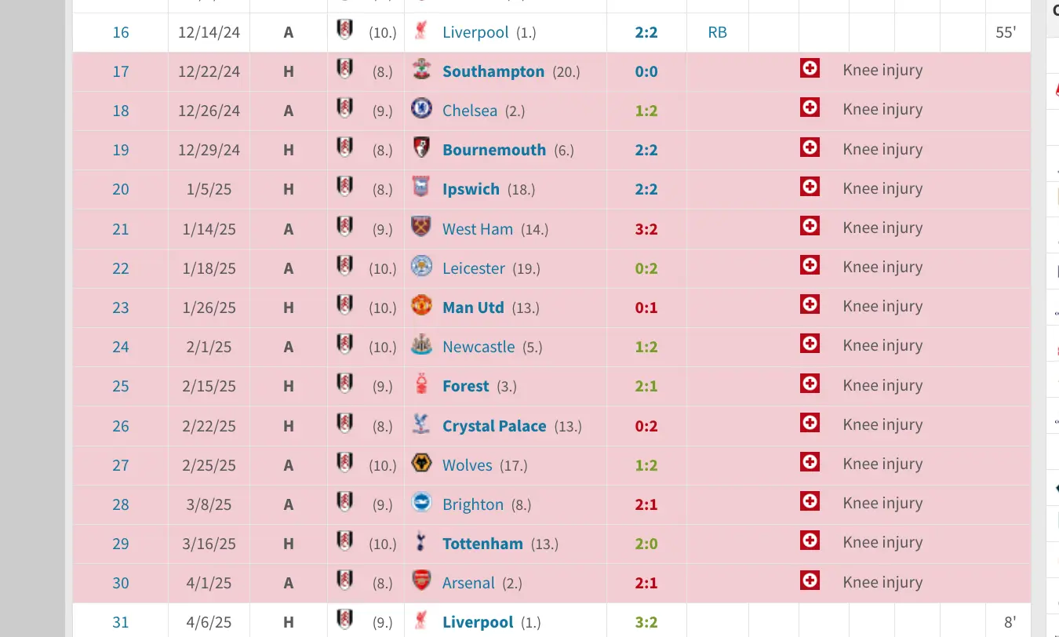
Task: Click injury cross icon in Arsenal row
Action: (x=810, y=581)
